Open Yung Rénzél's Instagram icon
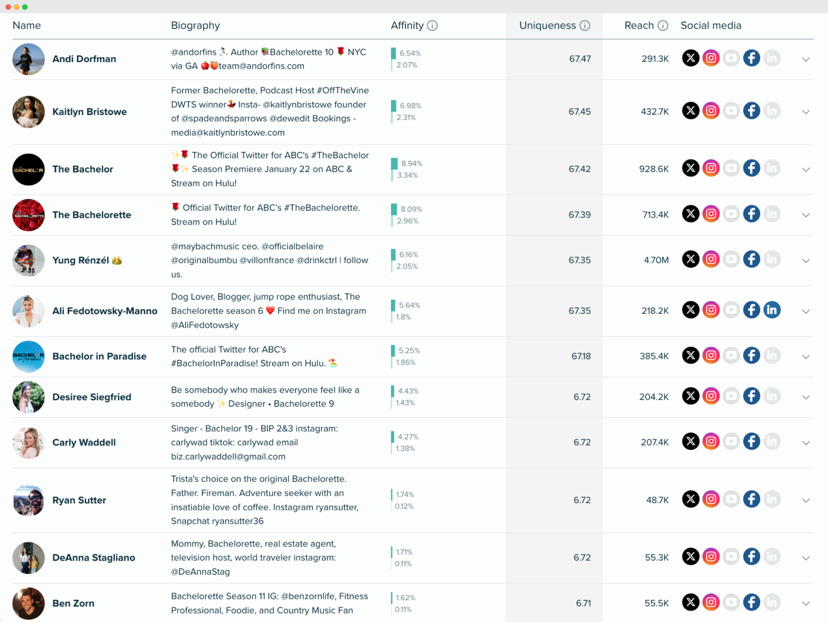 pyautogui.click(x=711, y=259)
